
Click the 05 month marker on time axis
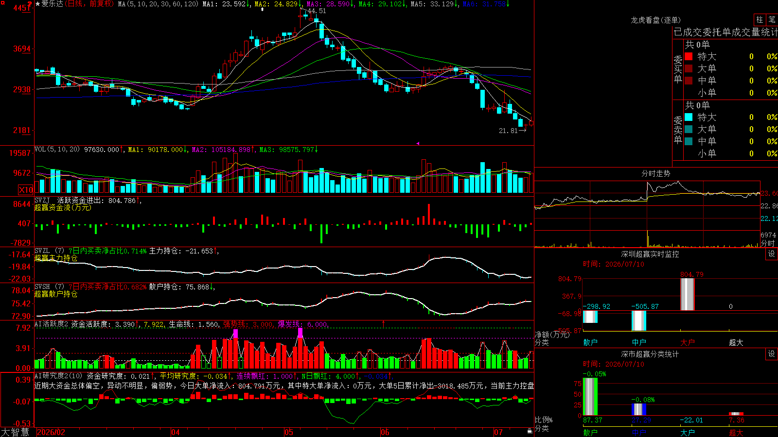[289, 432]
